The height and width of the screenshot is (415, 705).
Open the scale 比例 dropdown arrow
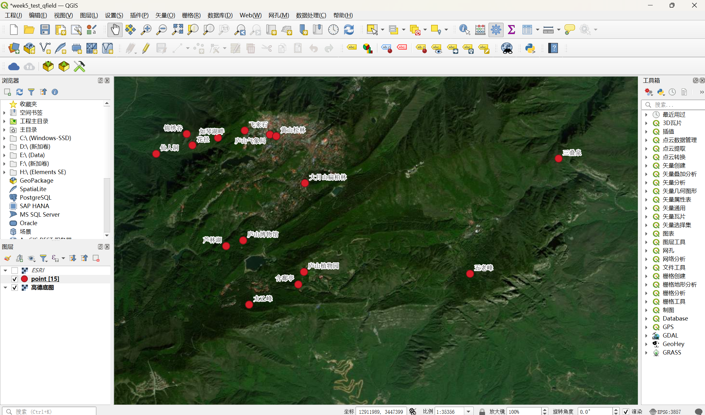point(468,412)
